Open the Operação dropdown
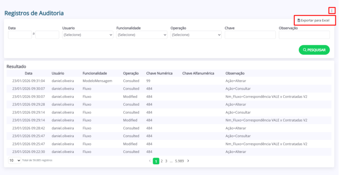This screenshot has height=175, width=339. [196, 35]
